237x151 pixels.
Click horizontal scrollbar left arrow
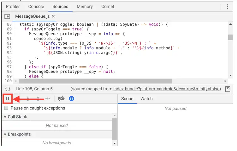click(x=16, y=81)
